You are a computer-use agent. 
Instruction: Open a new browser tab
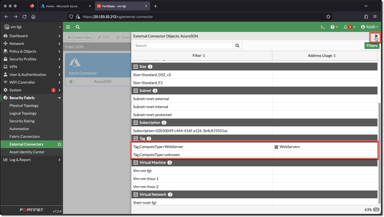[x=155, y=6]
